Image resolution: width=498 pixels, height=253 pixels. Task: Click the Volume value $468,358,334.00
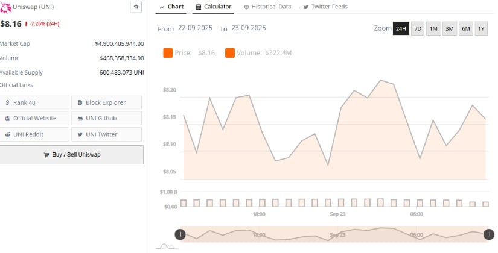click(x=122, y=58)
